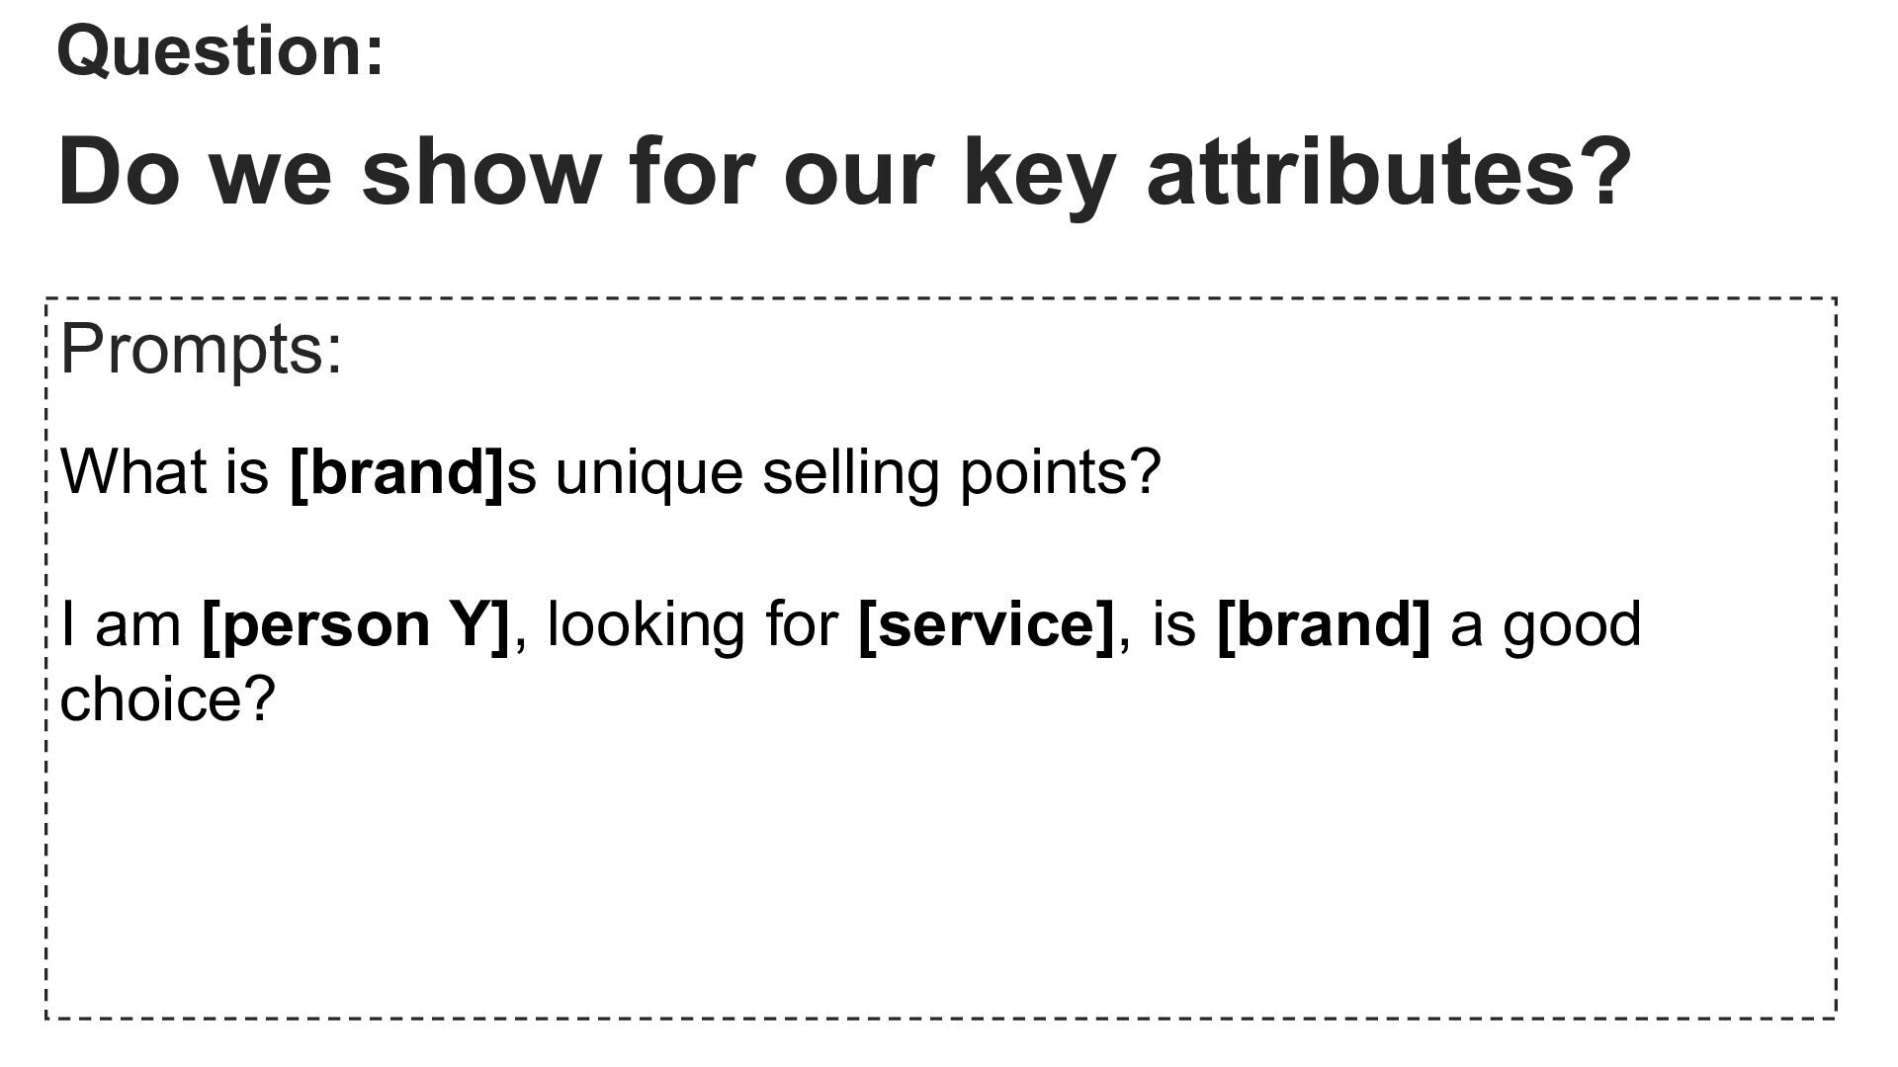This screenshot has height=1067, width=1898.
Task: Select the [service] placeholder
Action: [x=987, y=625]
